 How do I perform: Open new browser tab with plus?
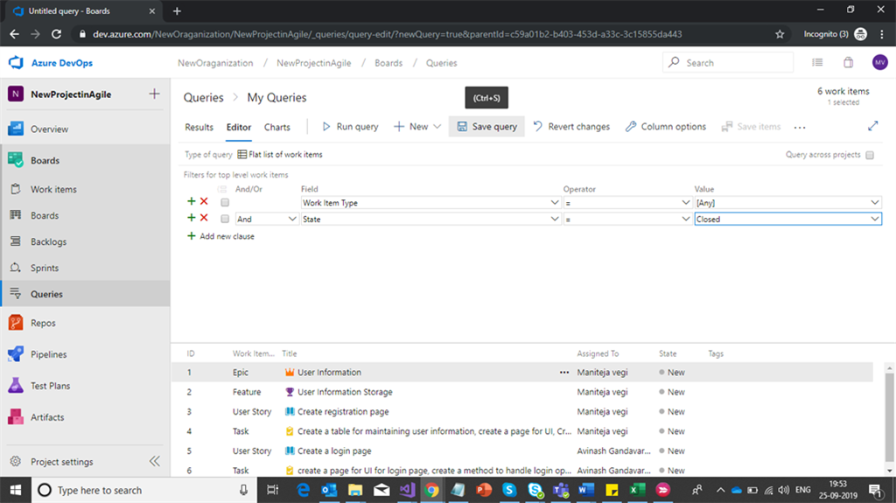[x=177, y=10]
